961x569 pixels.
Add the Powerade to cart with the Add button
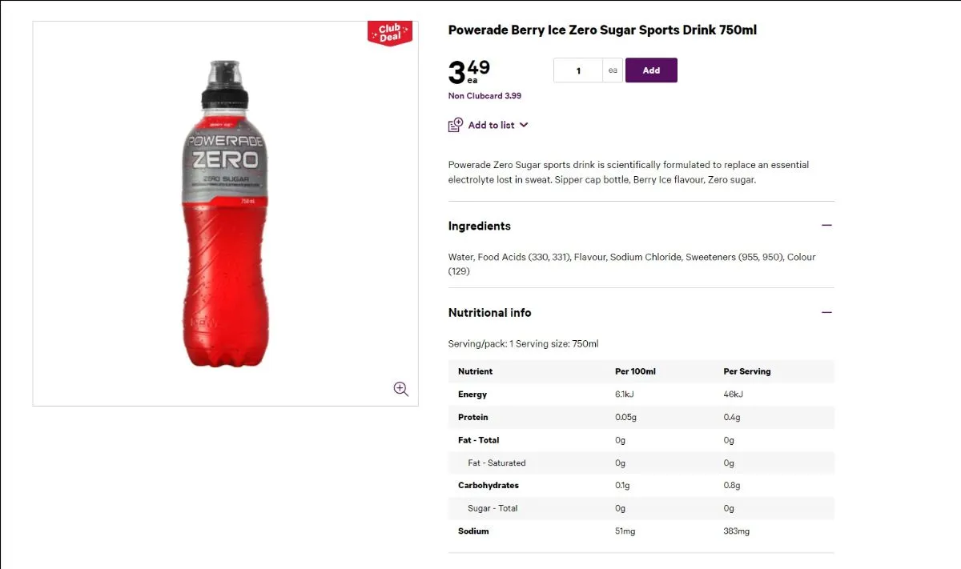651,70
